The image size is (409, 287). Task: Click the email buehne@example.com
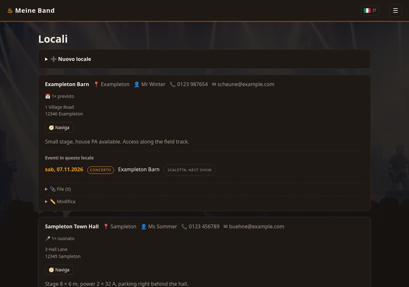[257, 226]
